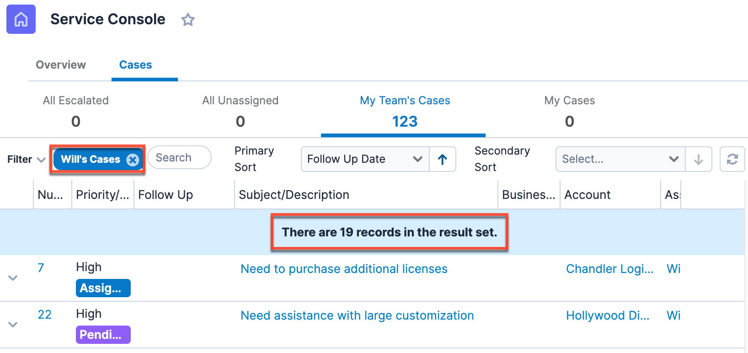748x353 pixels.
Task: Expand case 7 row chevron
Action: click(x=13, y=278)
